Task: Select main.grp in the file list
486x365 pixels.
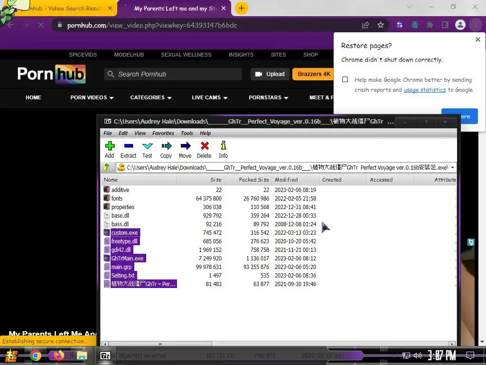Action: 121,267
